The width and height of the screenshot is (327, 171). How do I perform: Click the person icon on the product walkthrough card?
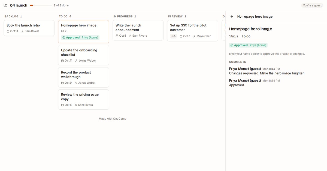(76, 83)
